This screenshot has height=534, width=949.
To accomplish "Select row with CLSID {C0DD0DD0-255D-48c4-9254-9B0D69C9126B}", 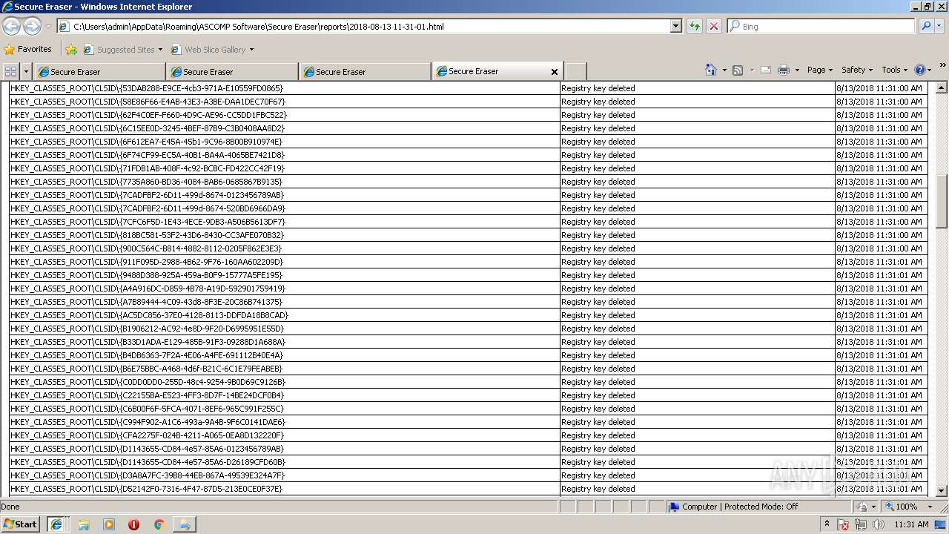I will click(469, 382).
